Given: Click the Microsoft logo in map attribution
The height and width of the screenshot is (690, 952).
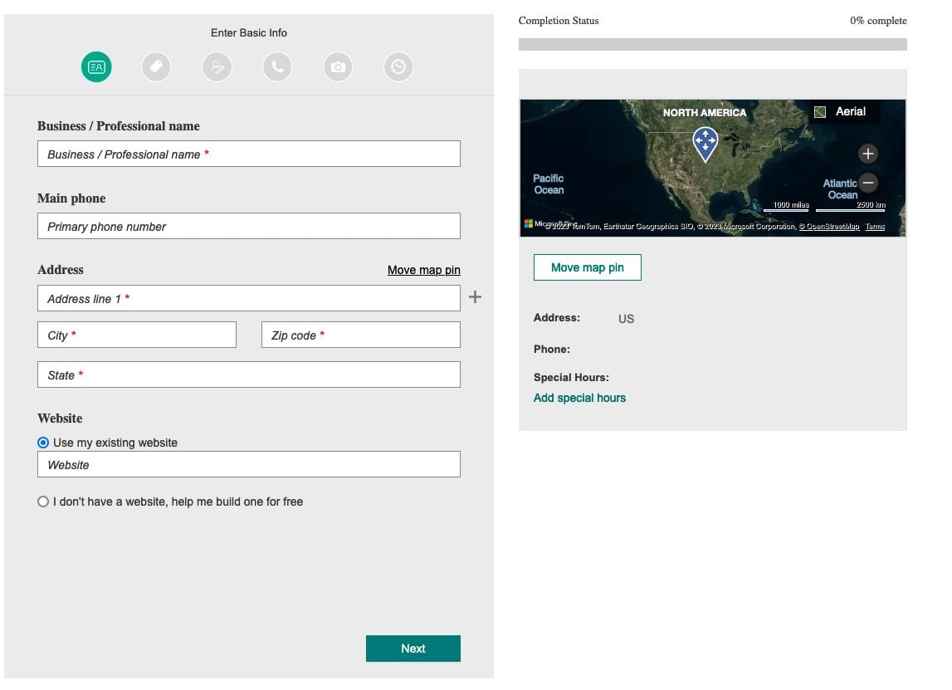Looking at the screenshot, I should click(x=528, y=224).
